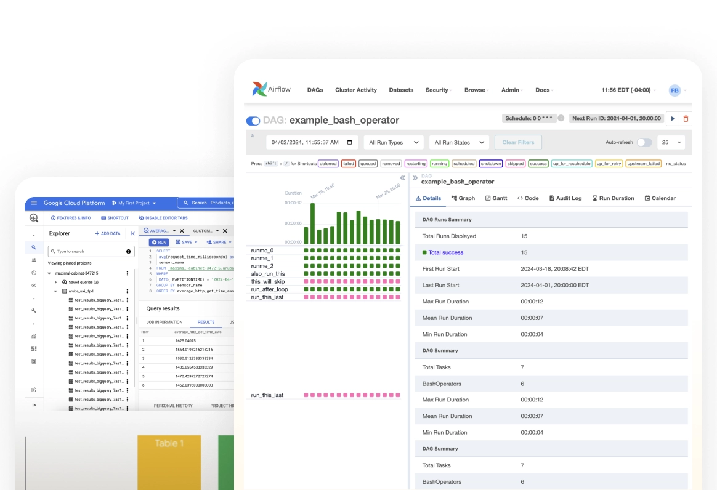717x490 pixels.
Task: Click the double-right chevron beside DAG name
Action: pos(415,178)
